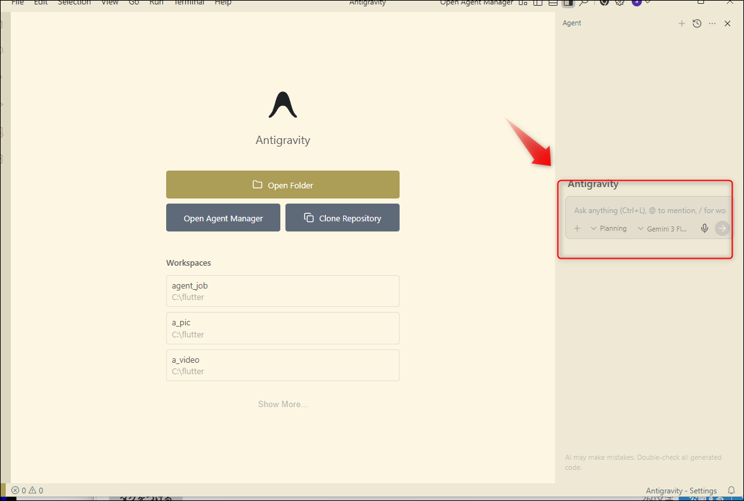
Task: Click Antigravity - Settings in status bar
Action: (x=681, y=491)
